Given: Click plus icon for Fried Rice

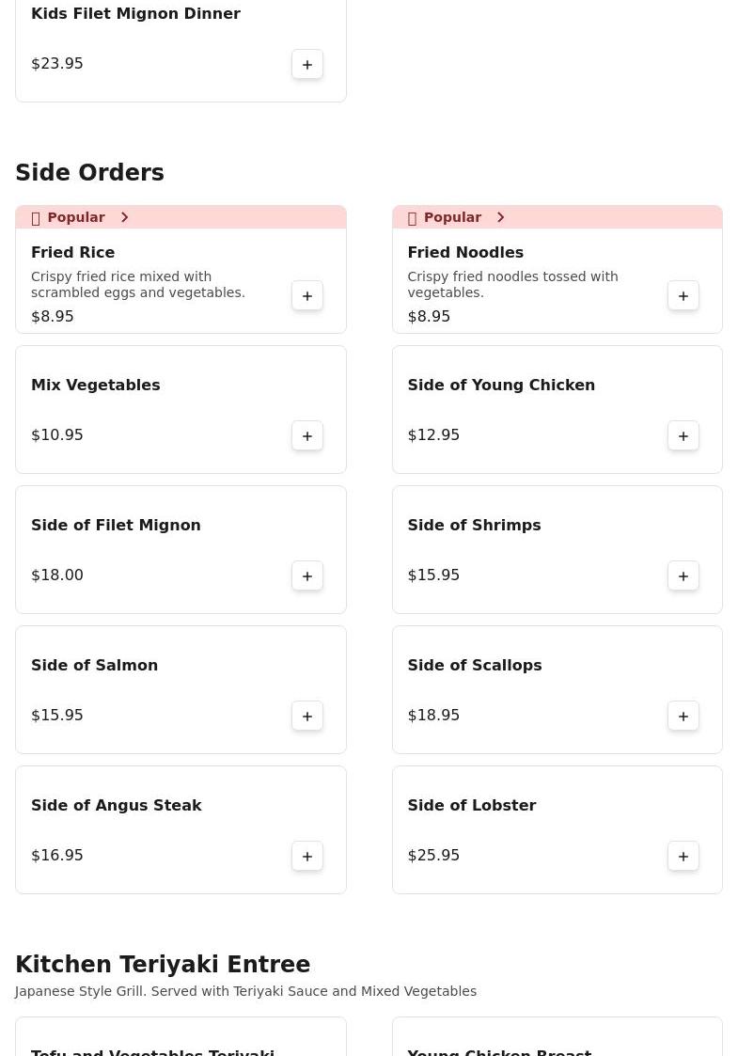Looking at the screenshot, I should tap(307, 296).
